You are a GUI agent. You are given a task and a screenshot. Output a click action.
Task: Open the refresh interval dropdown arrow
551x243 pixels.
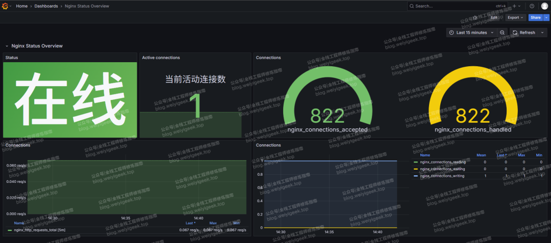click(542, 33)
